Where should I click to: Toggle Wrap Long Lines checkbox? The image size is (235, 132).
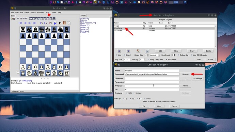148,60
